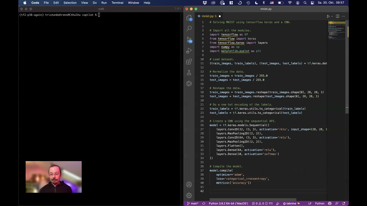Click the run debug icon in status bar
Image resolution: width=367 pixels, height=206 pixels.
(x=278, y=203)
